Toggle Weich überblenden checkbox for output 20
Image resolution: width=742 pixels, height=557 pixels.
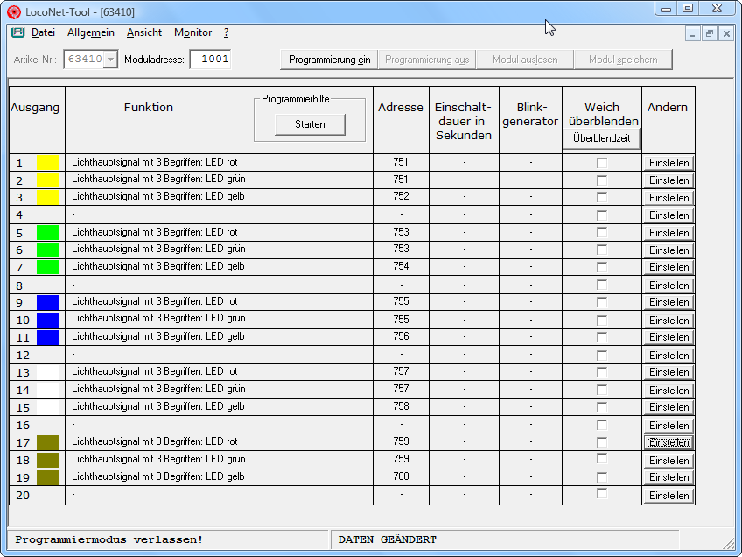pyautogui.click(x=602, y=494)
